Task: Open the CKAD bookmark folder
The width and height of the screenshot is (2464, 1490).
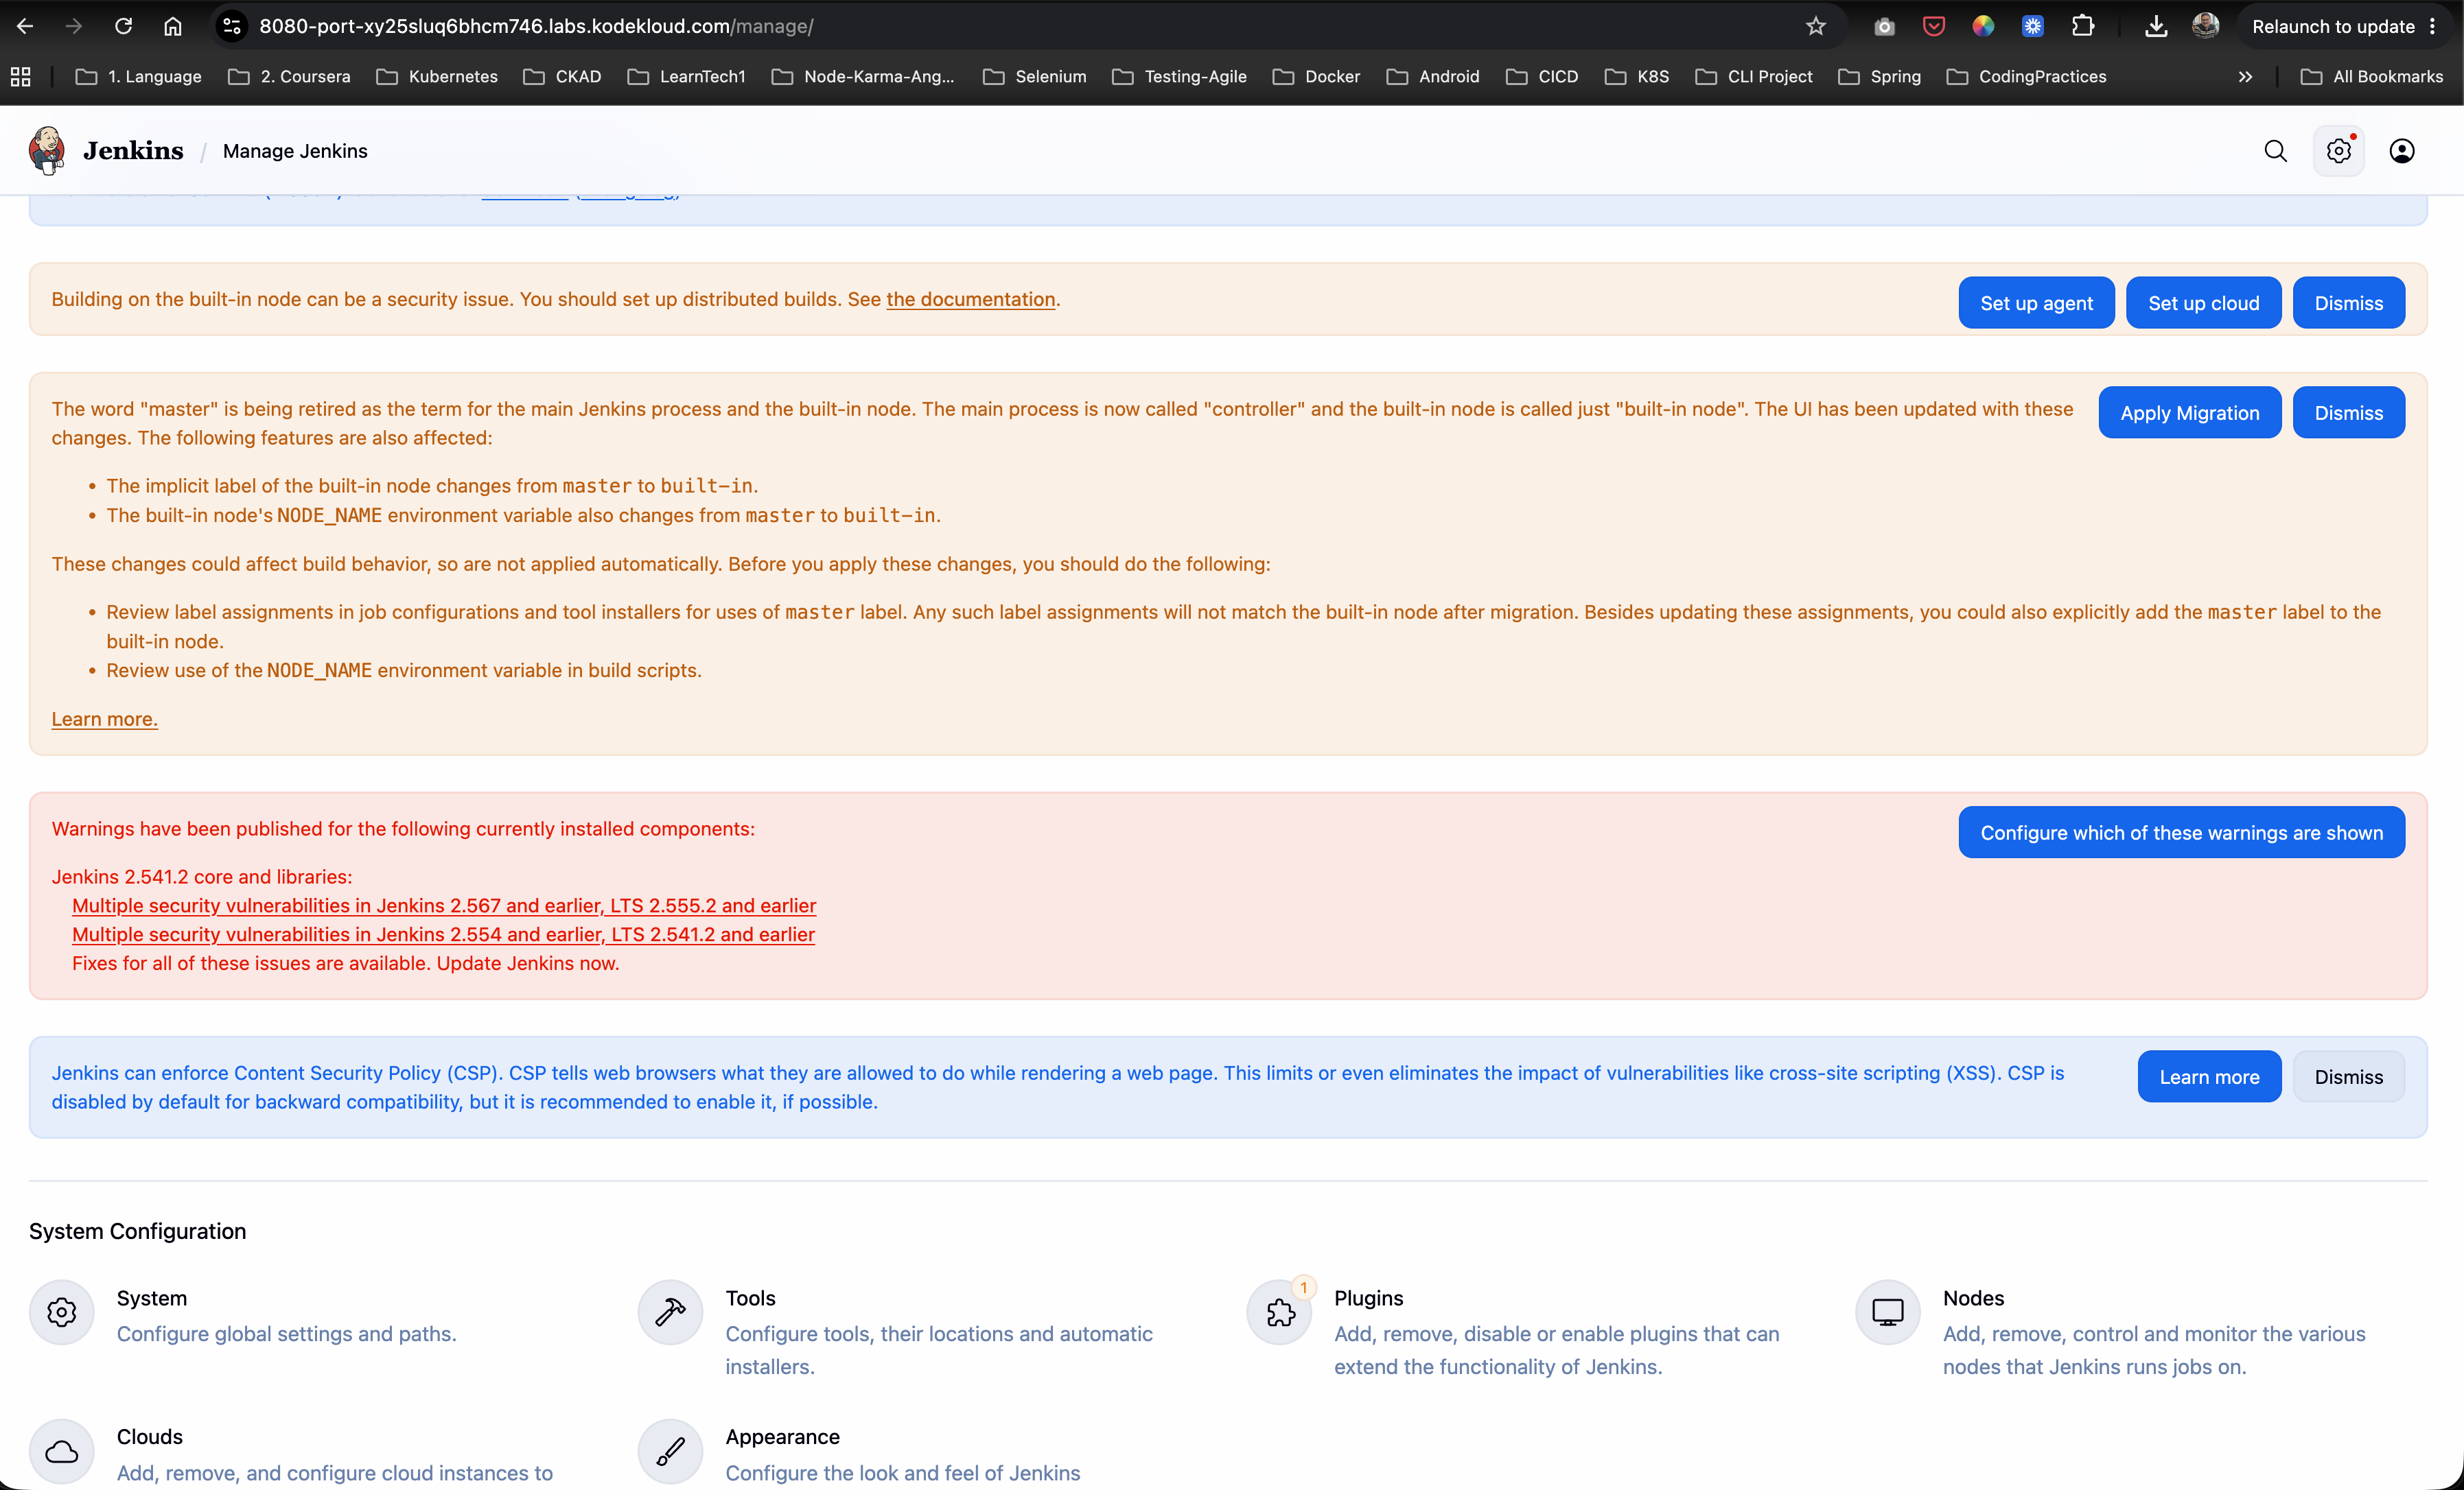Action: 562,76
